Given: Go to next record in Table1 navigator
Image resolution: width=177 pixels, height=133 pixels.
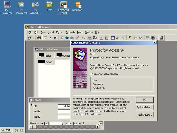Looking at the screenshot, I should click(67, 124).
